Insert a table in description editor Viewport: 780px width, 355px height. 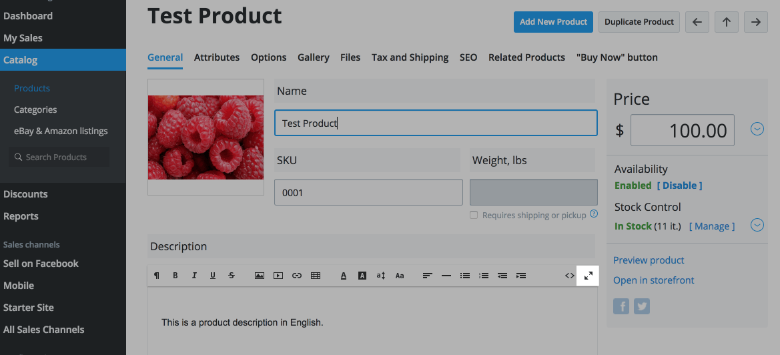[x=316, y=276]
